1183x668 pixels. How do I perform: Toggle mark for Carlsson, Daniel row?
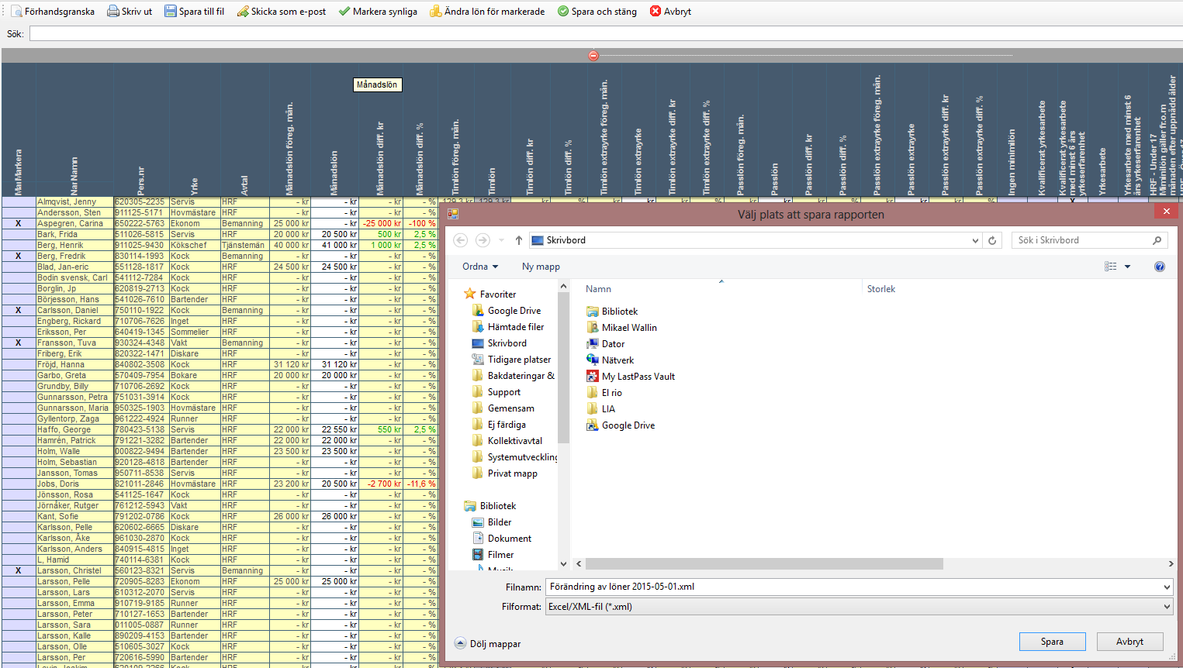pyautogui.click(x=19, y=310)
